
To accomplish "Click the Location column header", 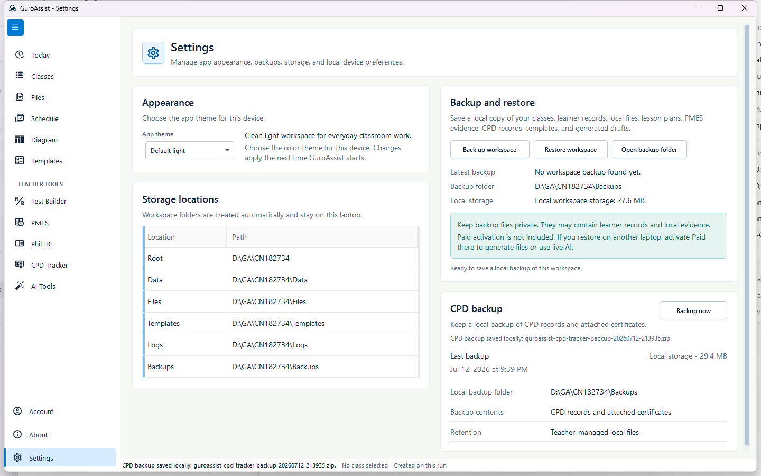I will [185, 237].
